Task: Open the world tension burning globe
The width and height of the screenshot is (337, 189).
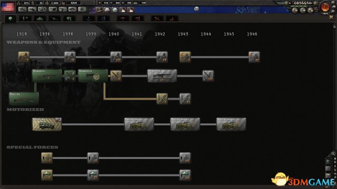Action: click(x=325, y=7)
